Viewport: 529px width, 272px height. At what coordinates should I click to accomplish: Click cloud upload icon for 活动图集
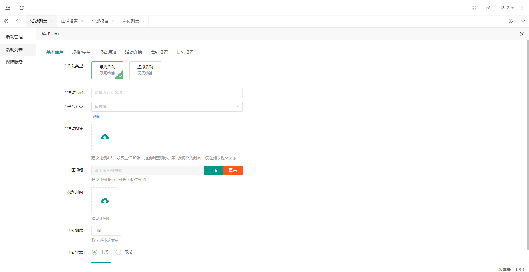[105, 137]
